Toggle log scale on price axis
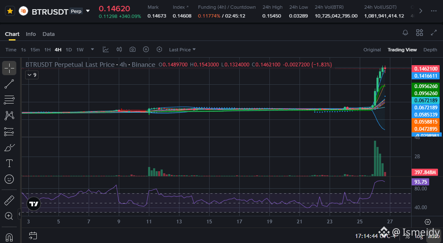The width and height of the screenshot is (443, 243). click(419, 236)
